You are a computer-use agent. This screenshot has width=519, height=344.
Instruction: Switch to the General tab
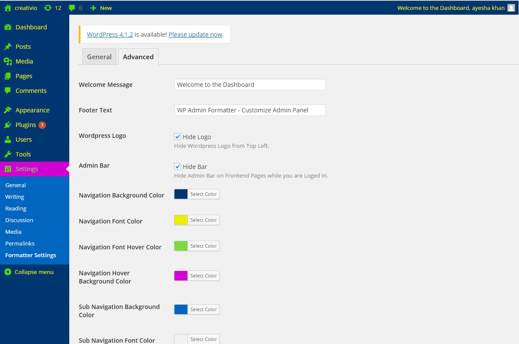tap(99, 57)
